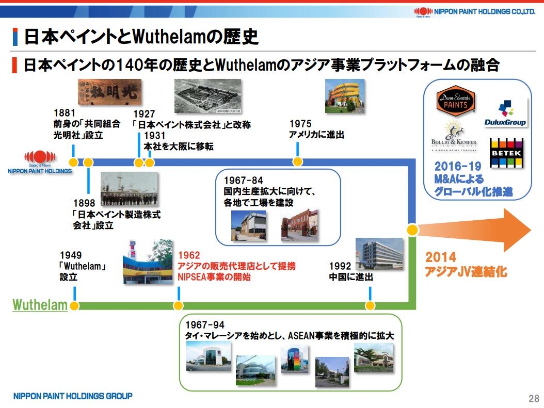Select the Bollig & Kemper logo
The image size is (544, 408).
tap(454, 137)
